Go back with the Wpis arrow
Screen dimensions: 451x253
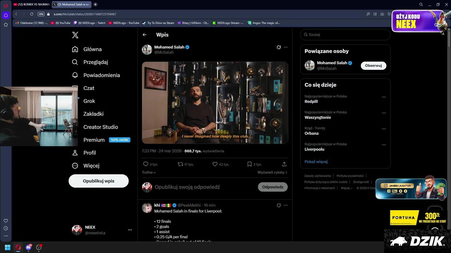144,35
